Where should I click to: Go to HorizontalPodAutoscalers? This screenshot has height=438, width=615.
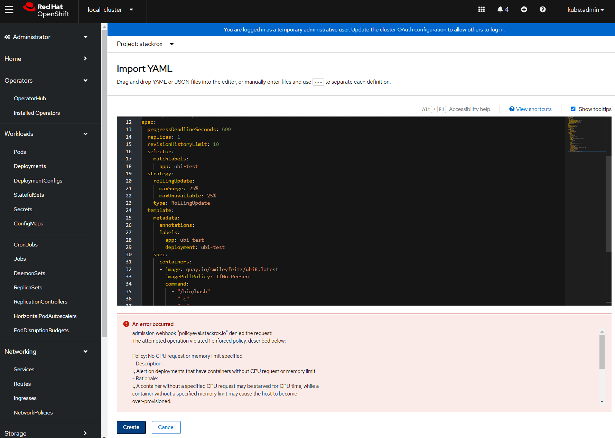click(x=45, y=316)
